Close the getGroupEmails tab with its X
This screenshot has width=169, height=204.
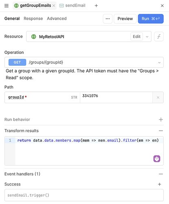click(54, 6)
